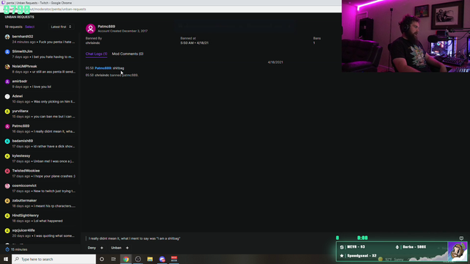Click TwistedWookiee's red avatar icon
The height and width of the screenshot is (264, 470).
coord(7,171)
